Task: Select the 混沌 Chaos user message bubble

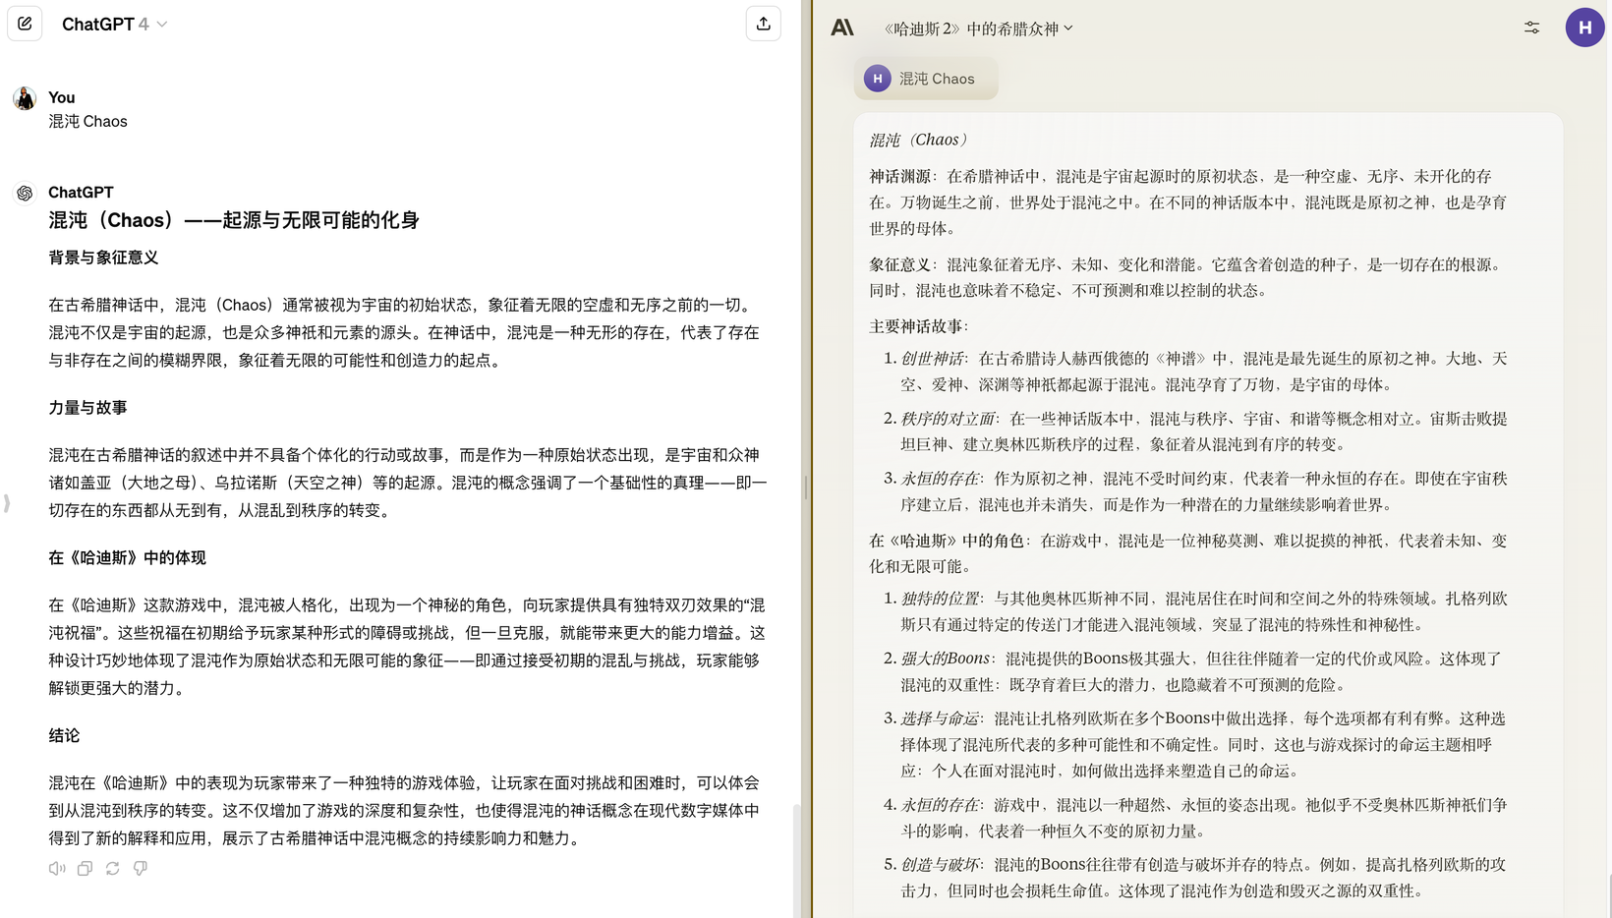Action: 925,79
